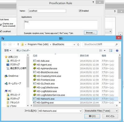Toggle the Localhost rule checkbox
The height and width of the screenshot is (122, 124).
point(1,31)
